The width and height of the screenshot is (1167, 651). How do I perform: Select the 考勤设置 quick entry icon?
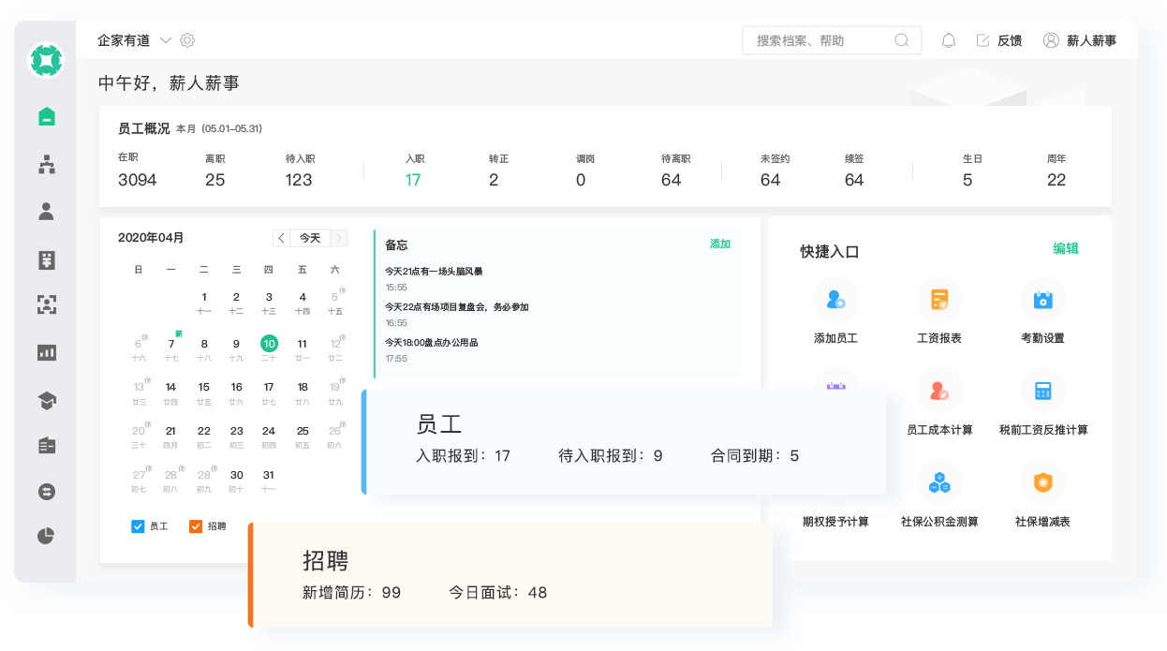[1042, 299]
